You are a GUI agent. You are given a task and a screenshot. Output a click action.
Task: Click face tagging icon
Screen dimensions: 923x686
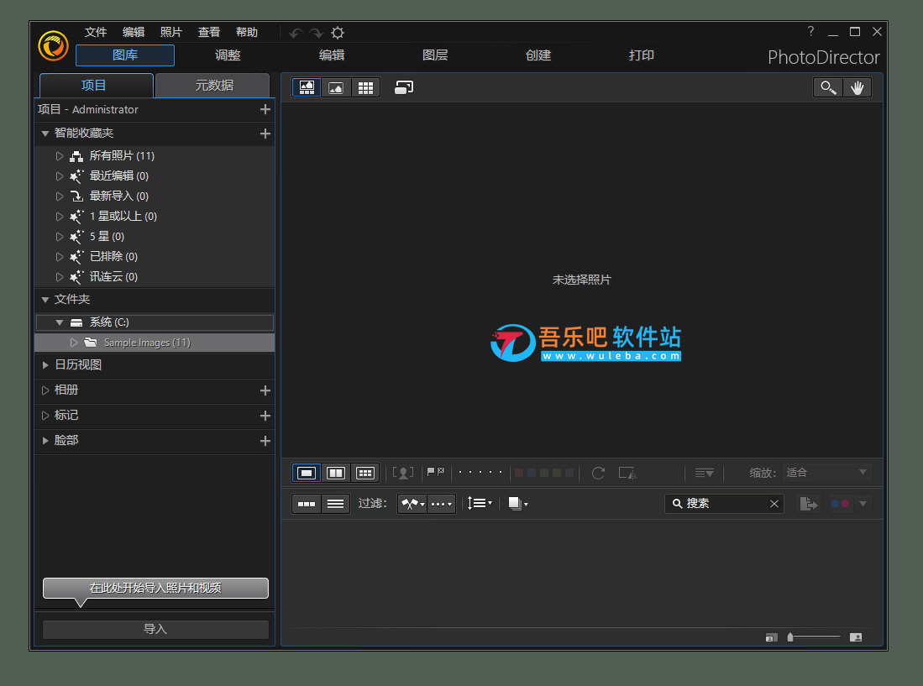403,473
